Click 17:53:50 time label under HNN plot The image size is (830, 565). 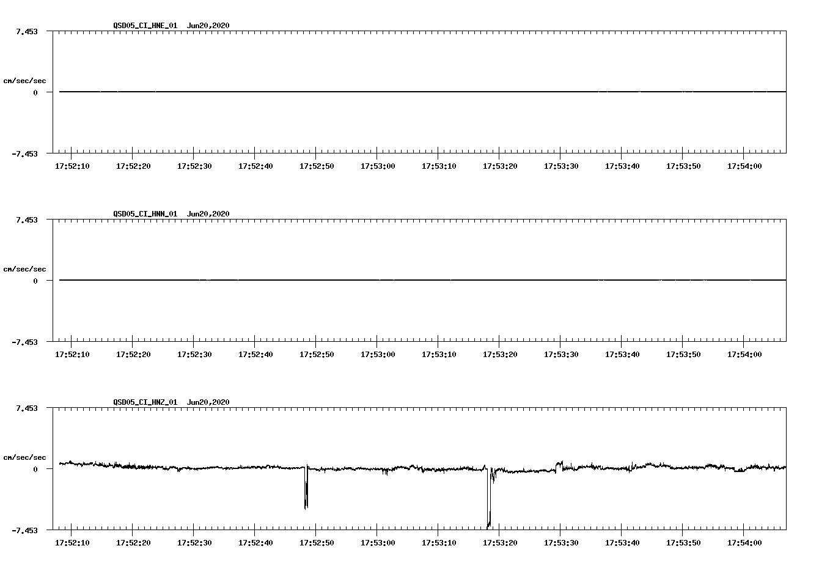[683, 354]
